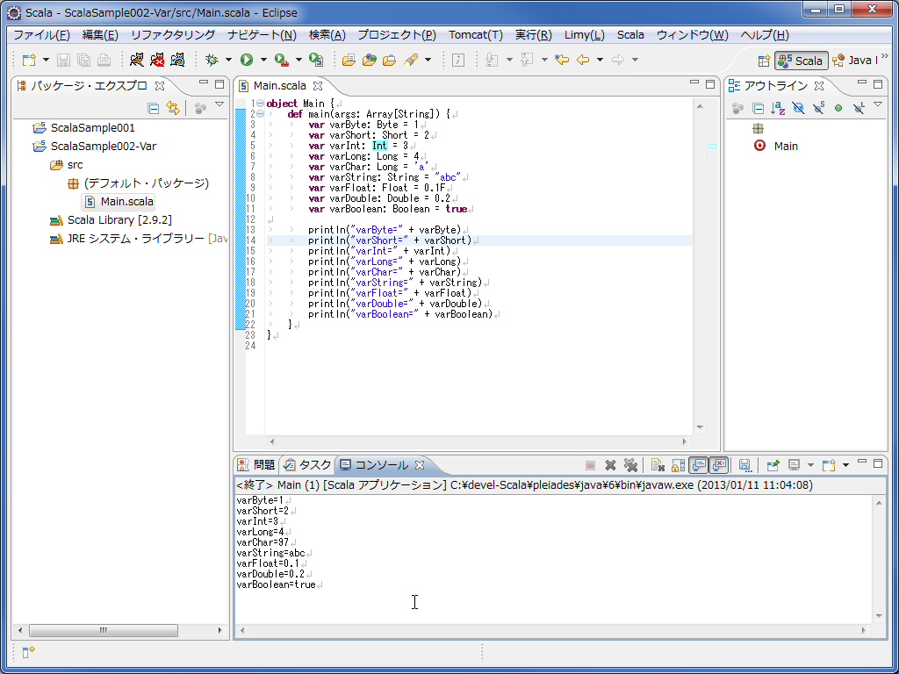Toggle Hide Local Types filter in Outline
The image size is (899, 674).
(x=859, y=108)
